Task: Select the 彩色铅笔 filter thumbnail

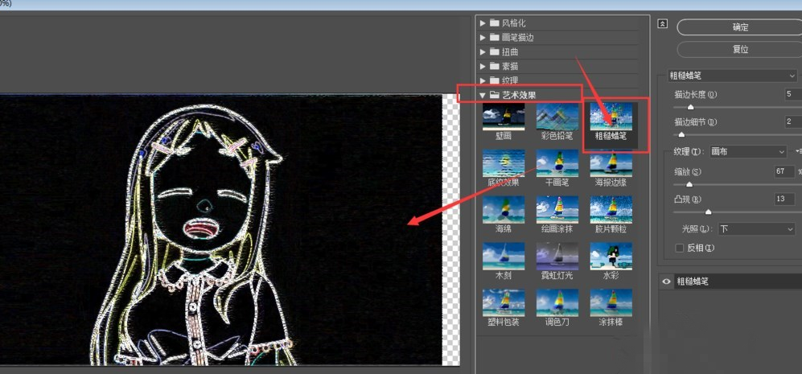Action: tap(557, 117)
